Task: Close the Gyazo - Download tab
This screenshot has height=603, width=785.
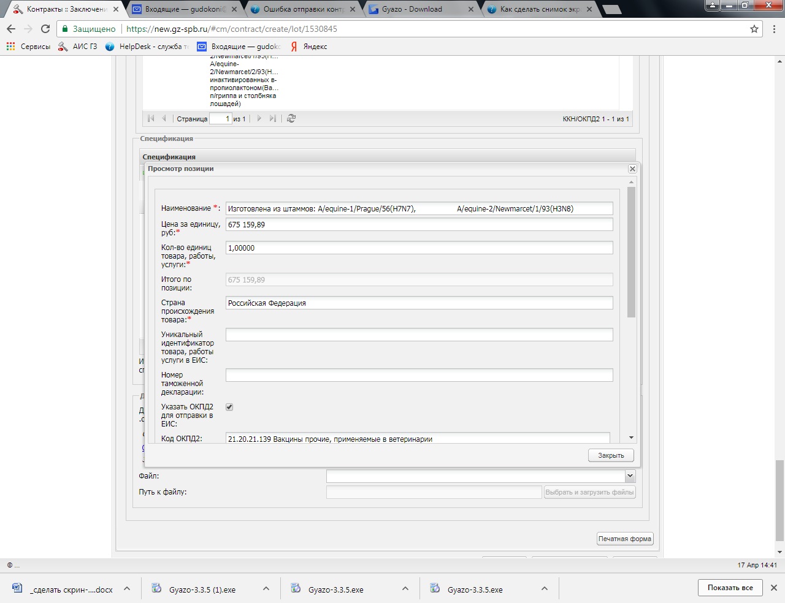Action: pos(471,9)
